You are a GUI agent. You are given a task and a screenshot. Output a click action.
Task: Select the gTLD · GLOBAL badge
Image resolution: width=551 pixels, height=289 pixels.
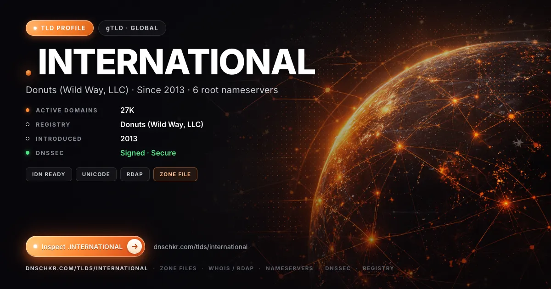point(132,28)
